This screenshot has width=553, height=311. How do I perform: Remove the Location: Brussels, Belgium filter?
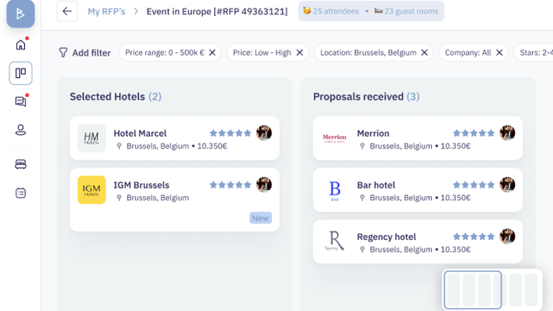(424, 53)
